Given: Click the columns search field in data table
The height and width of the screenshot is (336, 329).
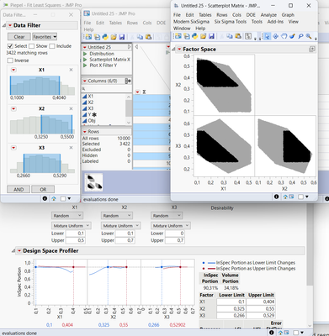Looking at the screenshot, I should [x=106, y=89].
